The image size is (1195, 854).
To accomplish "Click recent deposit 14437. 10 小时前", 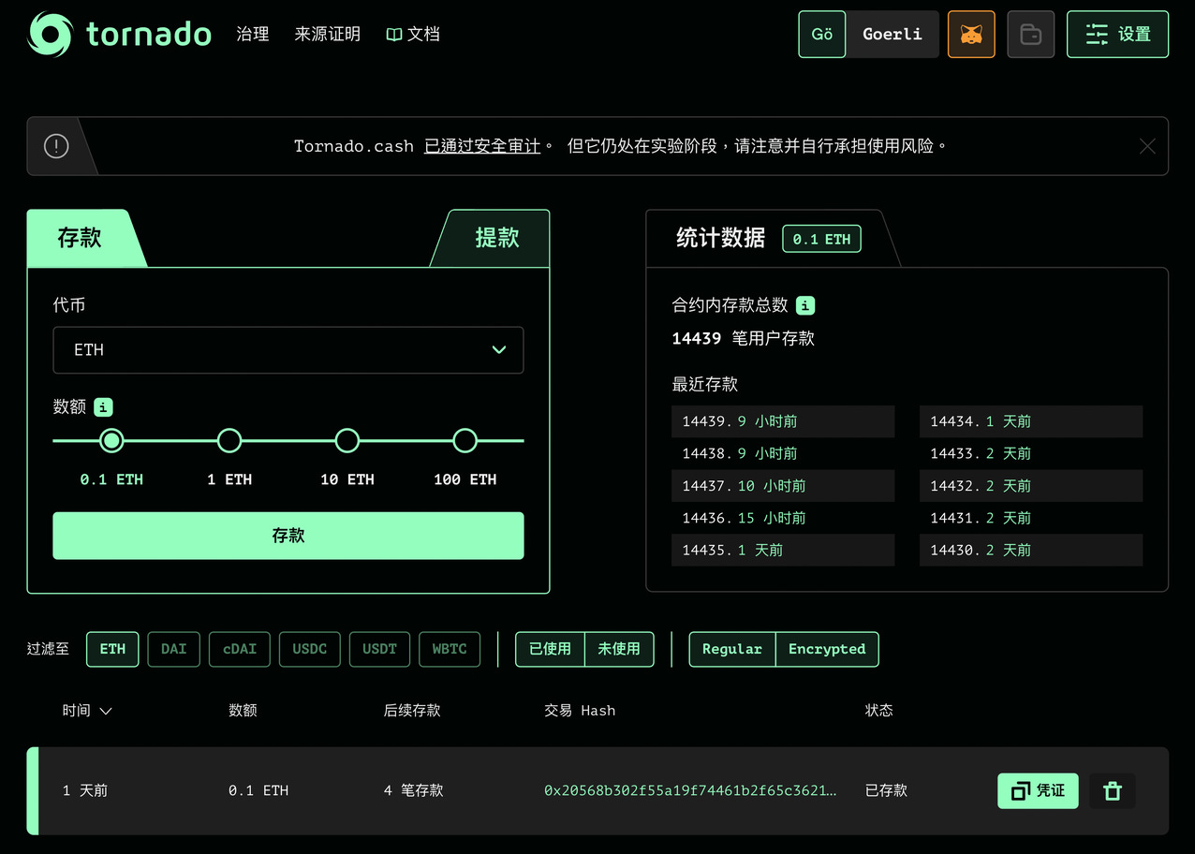I will 783,486.
